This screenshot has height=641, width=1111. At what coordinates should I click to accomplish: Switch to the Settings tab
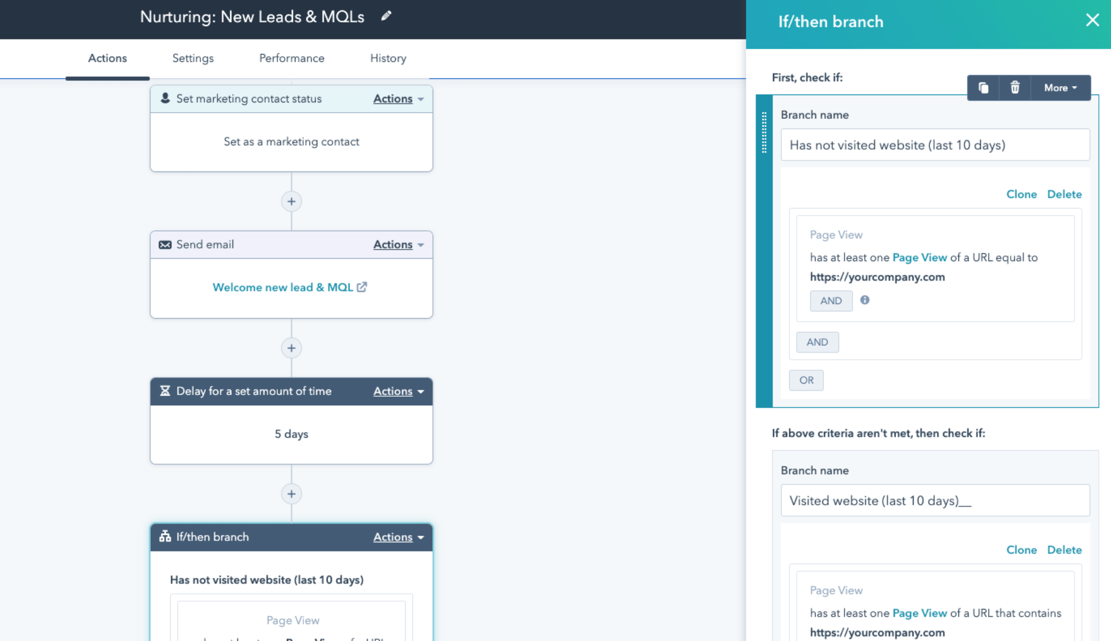click(193, 58)
